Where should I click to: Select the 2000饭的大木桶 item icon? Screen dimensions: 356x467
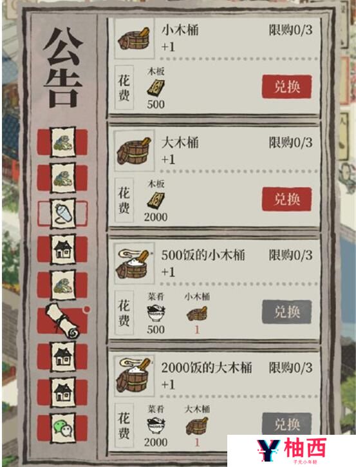[x=134, y=376]
